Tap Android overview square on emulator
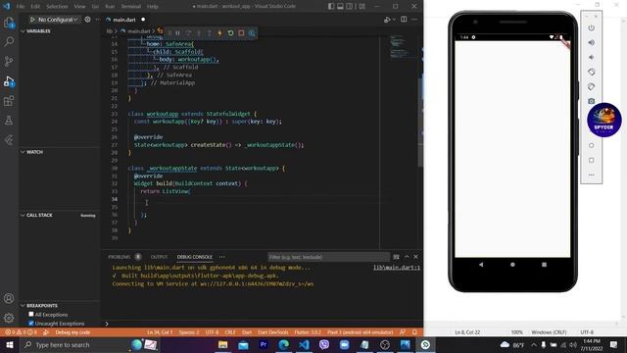627x353 pixels. click(545, 265)
